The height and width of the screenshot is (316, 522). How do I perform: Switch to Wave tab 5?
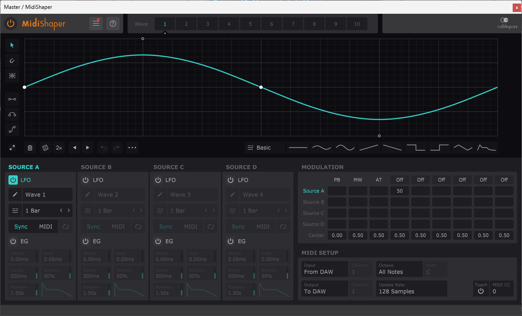250,24
